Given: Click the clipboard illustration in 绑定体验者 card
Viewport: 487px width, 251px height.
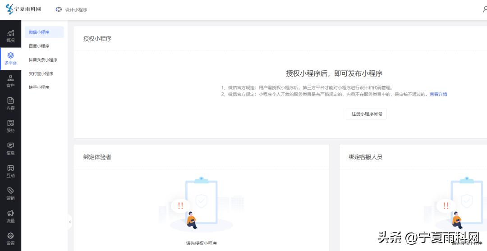Looking at the screenshot, I should click(201, 204).
